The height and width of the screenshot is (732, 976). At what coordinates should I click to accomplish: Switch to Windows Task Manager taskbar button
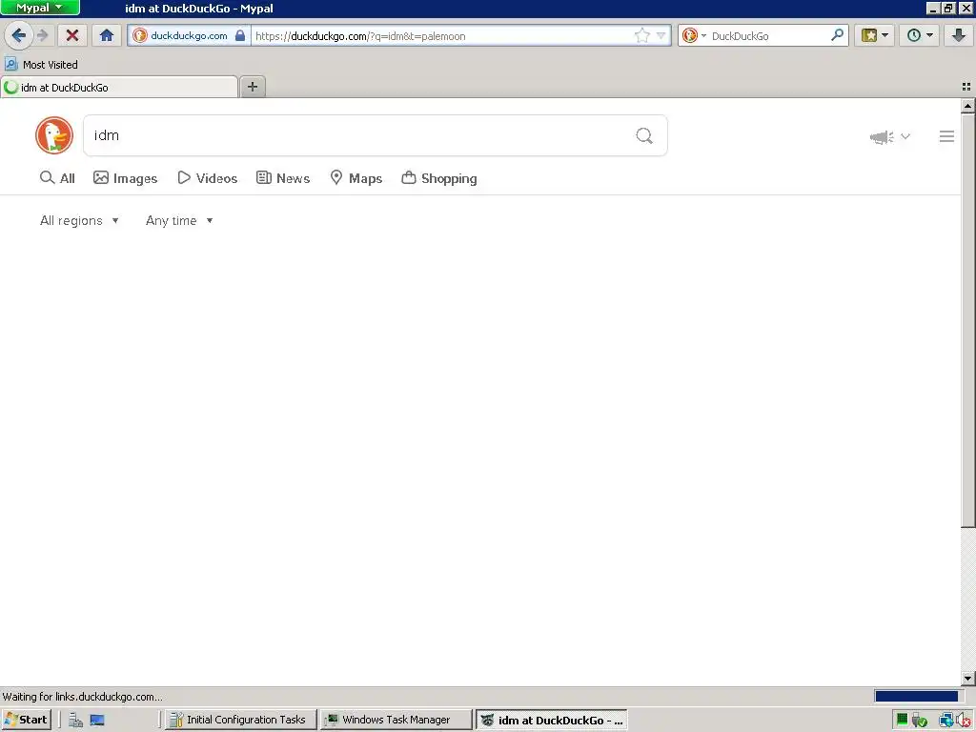pyautogui.click(x=396, y=720)
